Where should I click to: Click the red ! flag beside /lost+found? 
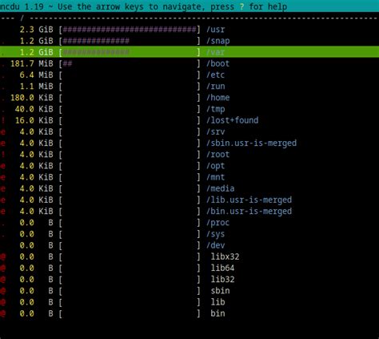coord(3,120)
